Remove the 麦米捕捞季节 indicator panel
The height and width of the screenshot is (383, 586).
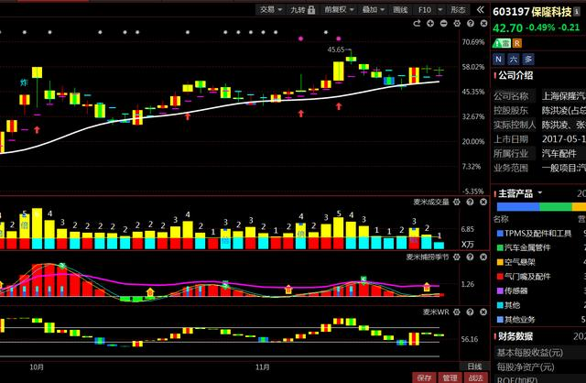483,257
